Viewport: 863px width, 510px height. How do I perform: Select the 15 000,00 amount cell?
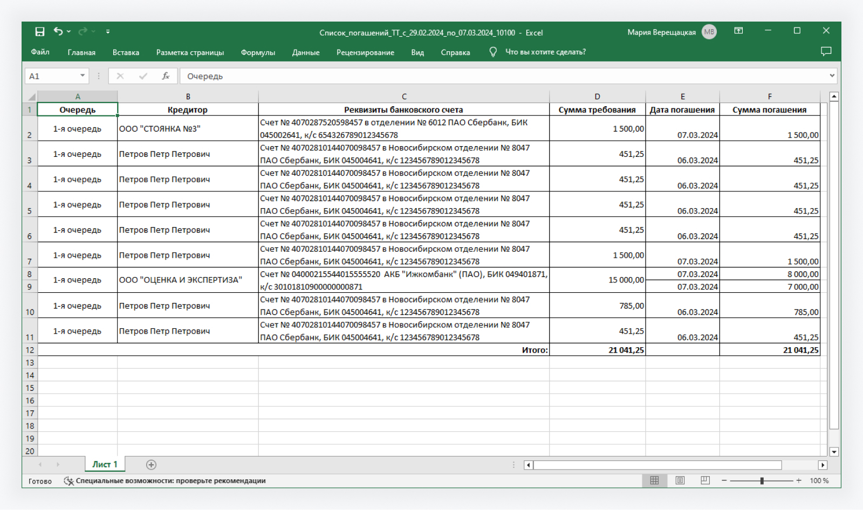597,280
